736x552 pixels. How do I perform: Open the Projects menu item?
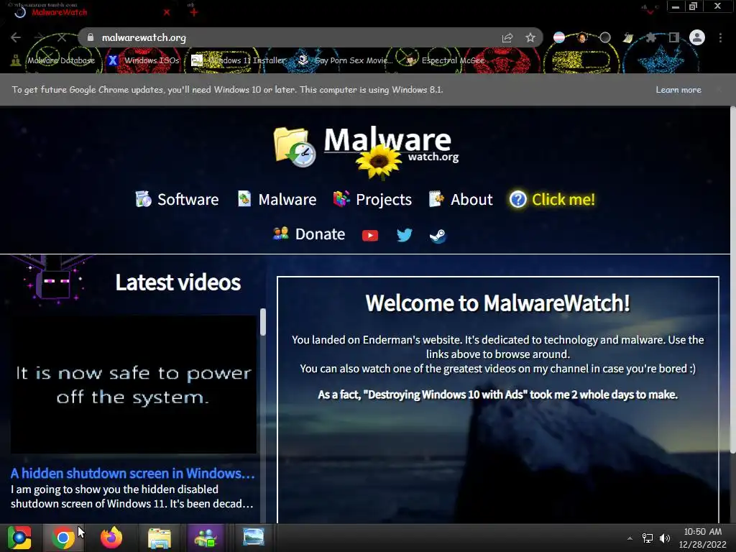pos(372,199)
